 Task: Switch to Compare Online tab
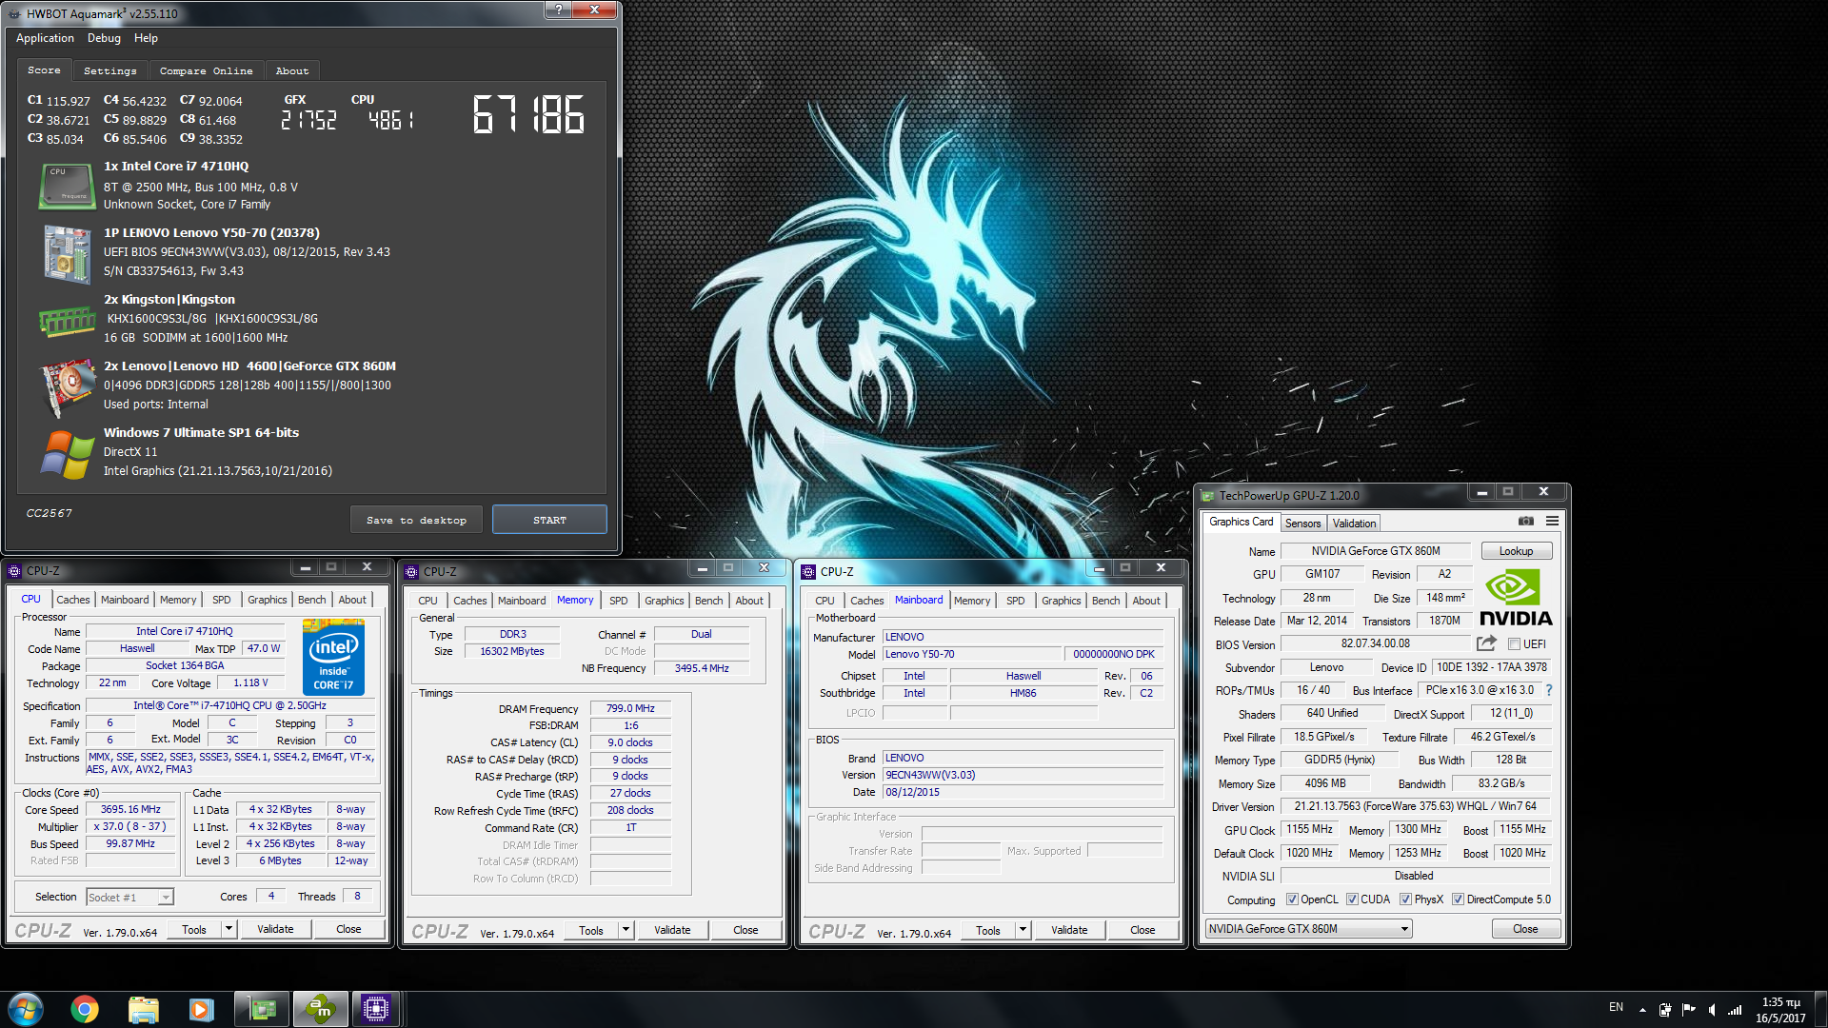[x=206, y=70]
